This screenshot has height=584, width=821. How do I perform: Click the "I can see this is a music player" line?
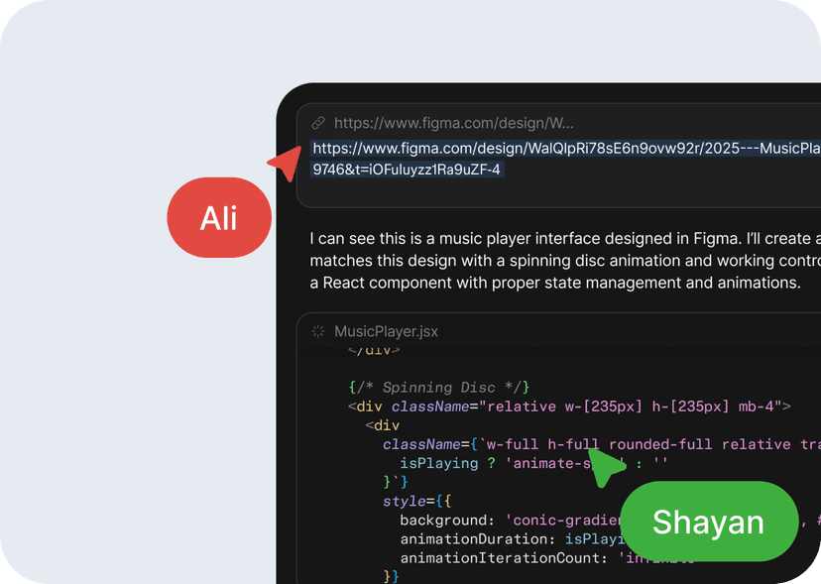pos(564,239)
